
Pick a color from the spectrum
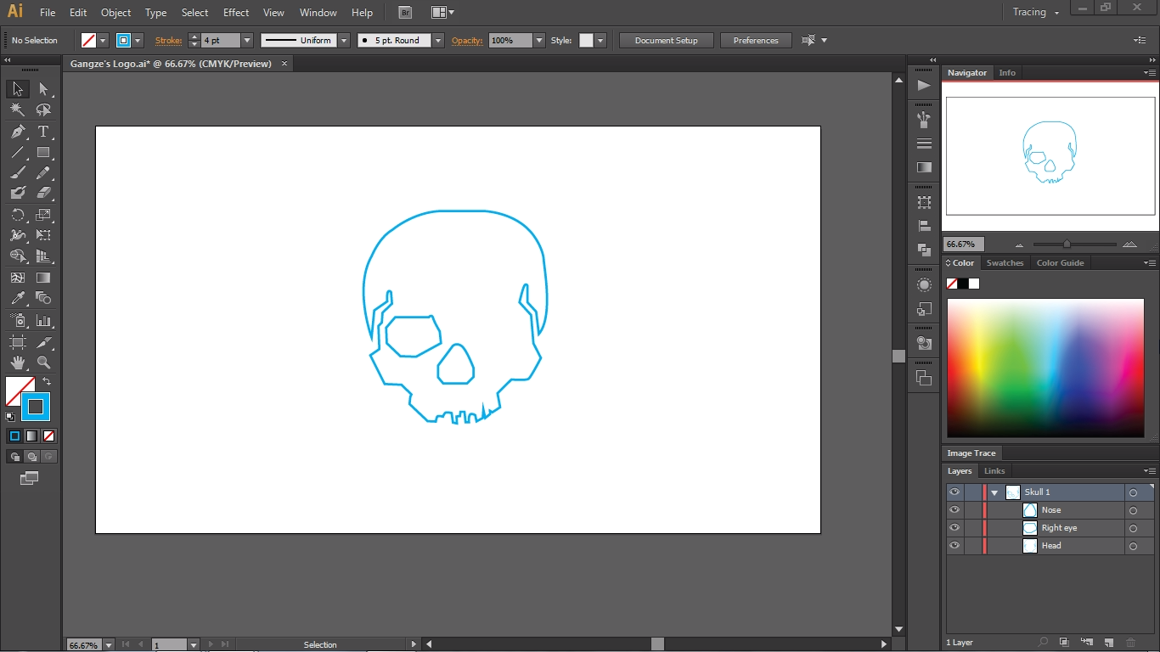click(x=1045, y=368)
